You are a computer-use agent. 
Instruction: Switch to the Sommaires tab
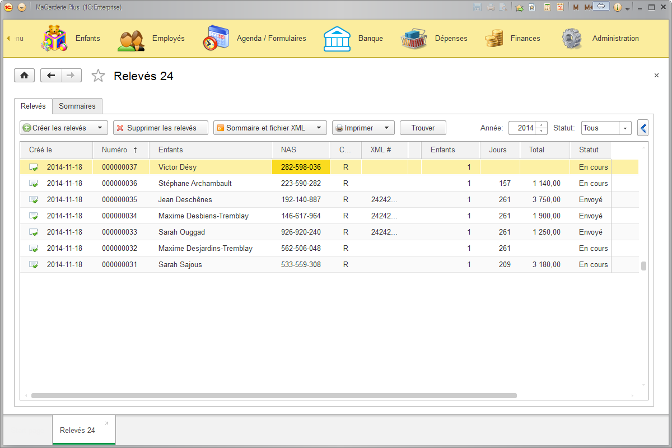(x=77, y=106)
